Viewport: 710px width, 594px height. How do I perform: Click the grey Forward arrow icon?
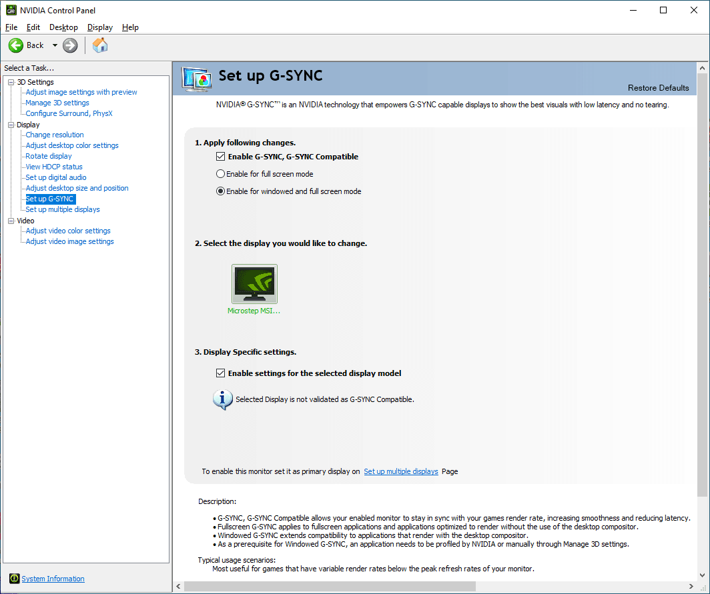(x=70, y=45)
